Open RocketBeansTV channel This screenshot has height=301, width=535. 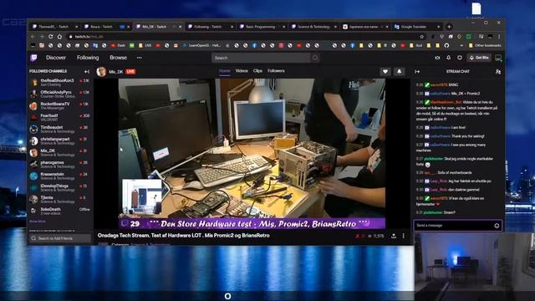point(59,105)
